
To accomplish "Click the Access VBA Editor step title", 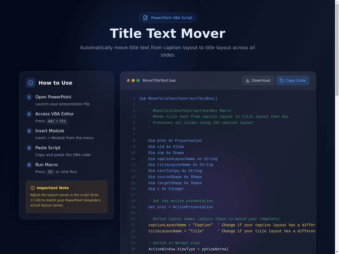I will coord(55,114).
